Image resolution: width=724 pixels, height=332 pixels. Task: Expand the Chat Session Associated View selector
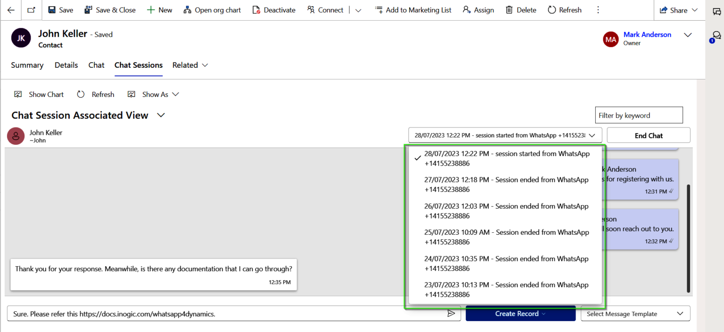[161, 115]
